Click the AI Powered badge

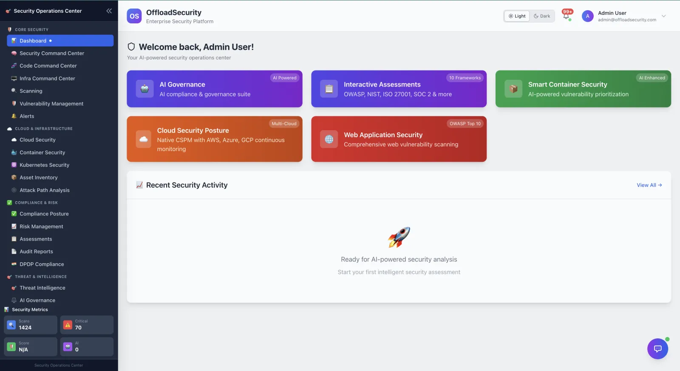tap(285, 78)
